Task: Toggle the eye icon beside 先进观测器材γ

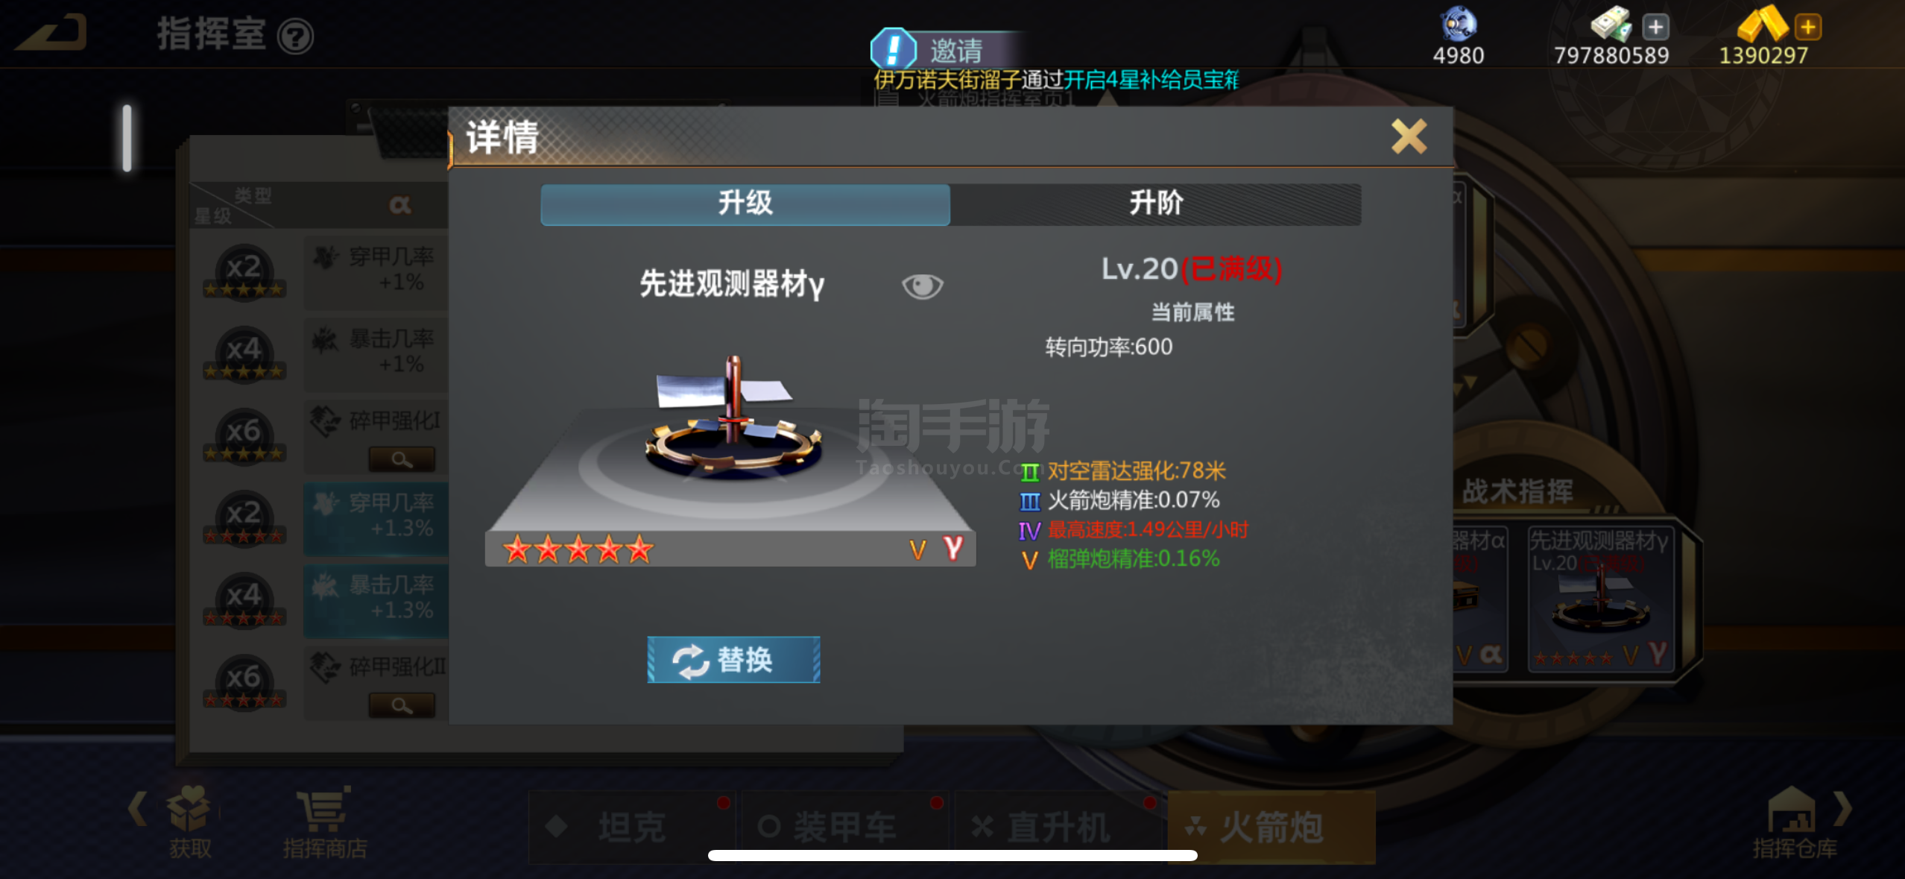Action: (x=922, y=286)
